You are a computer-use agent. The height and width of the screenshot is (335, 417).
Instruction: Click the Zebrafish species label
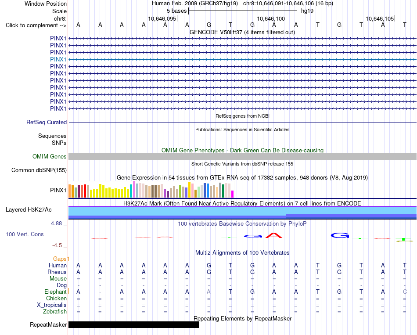[55, 312]
